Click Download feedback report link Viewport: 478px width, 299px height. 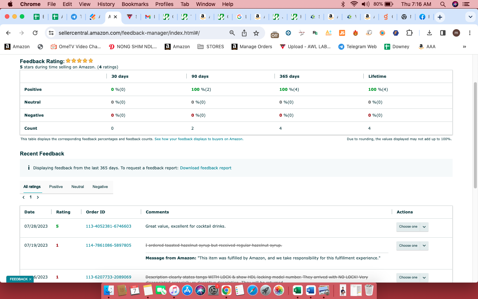(206, 168)
